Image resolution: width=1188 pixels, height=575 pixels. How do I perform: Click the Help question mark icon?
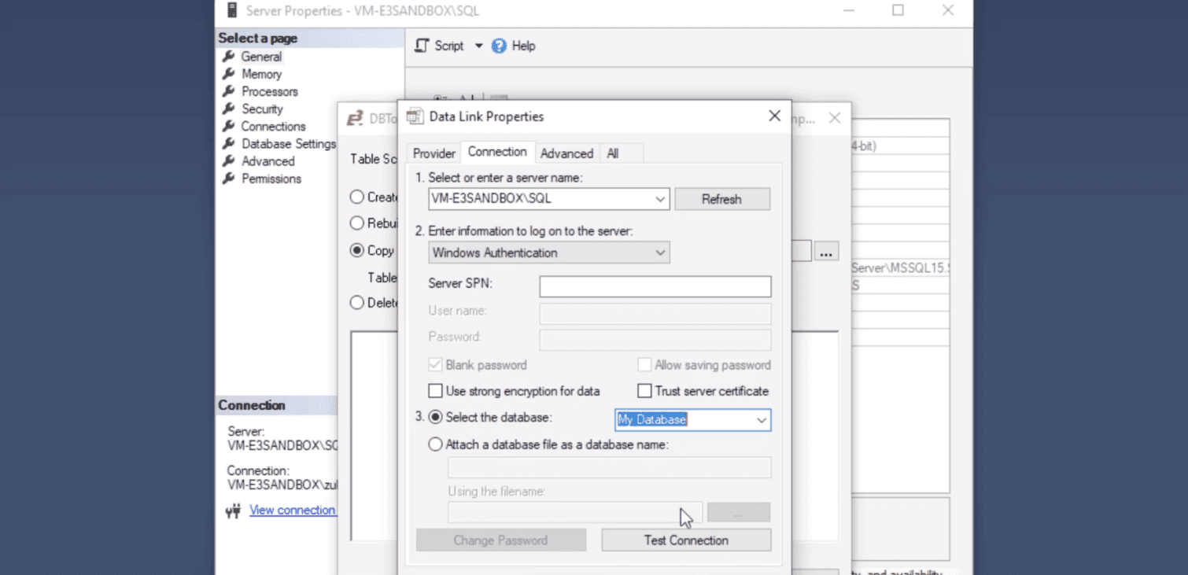point(499,46)
